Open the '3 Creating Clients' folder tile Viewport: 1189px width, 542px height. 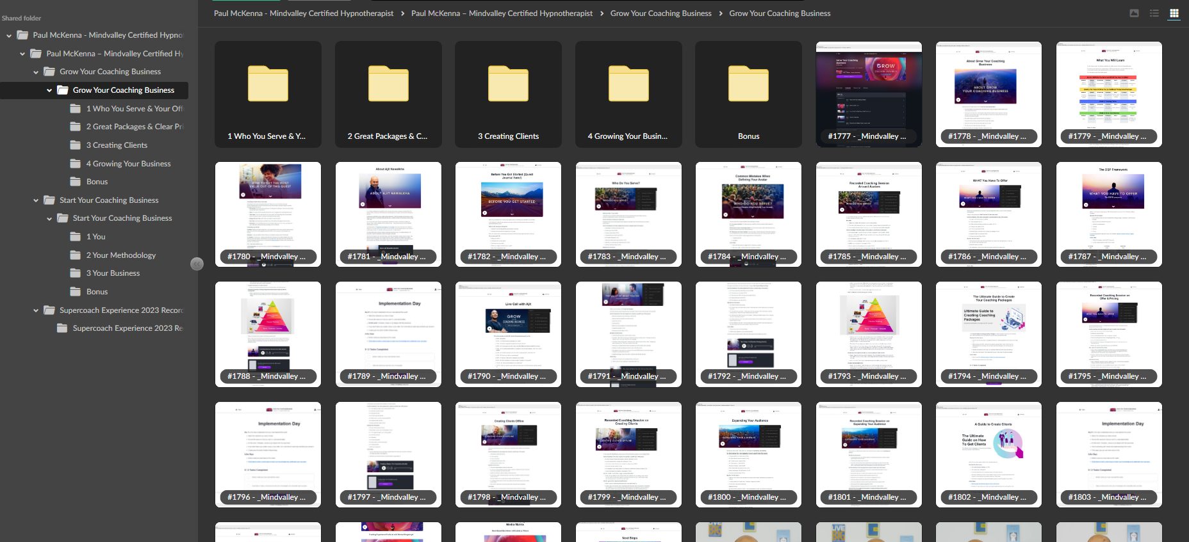[508, 95]
